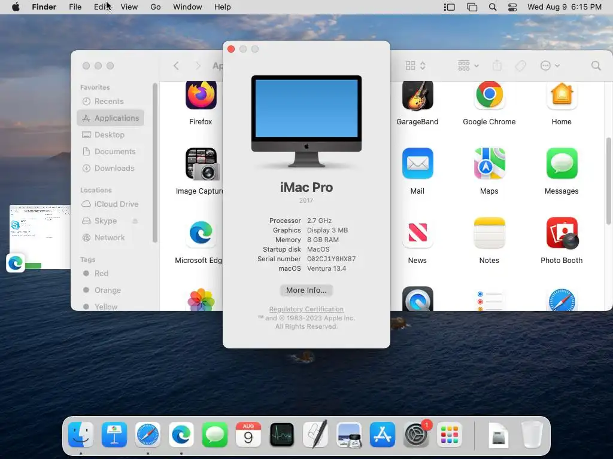Viewport: 613px width, 459px height.
Task: Select Downloads in the Finder sidebar
Action: 111,168
